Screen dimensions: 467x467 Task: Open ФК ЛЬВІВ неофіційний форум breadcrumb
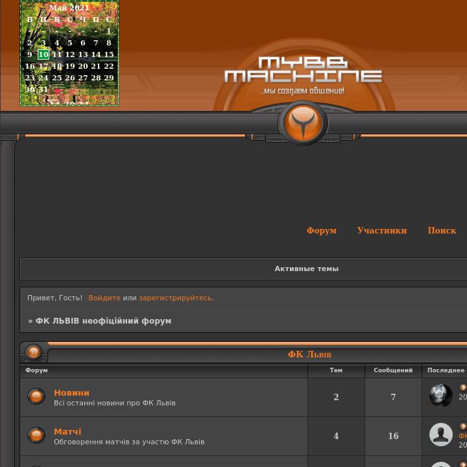103,321
